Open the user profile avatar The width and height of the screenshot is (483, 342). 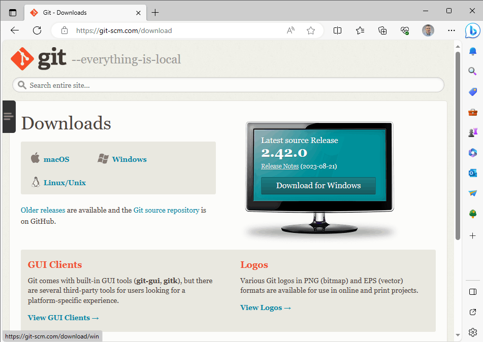[428, 30]
